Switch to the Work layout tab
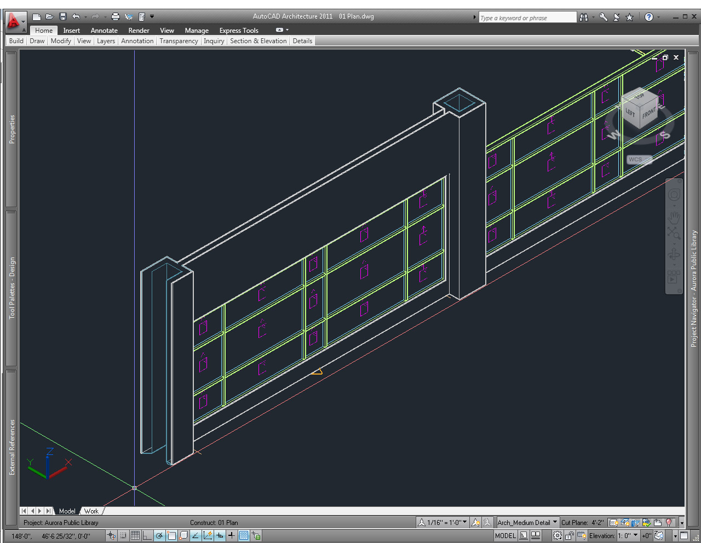The image size is (701, 543). pos(91,511)
